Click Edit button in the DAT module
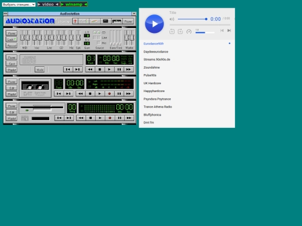 coord(12,88)
